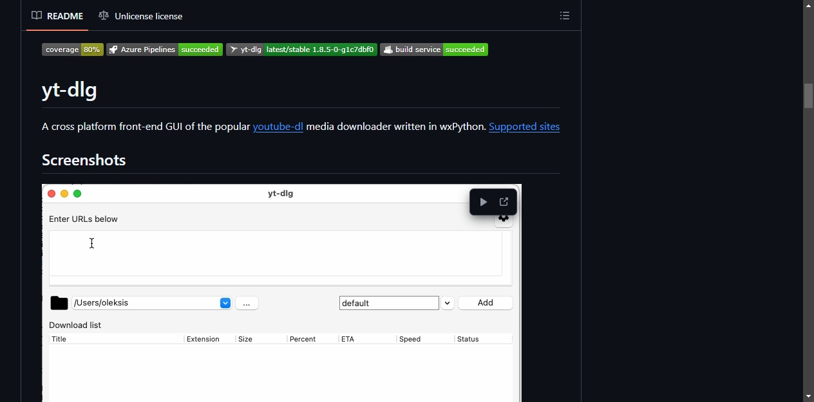Click the build service succeeded badge
814x402 pixels.
[434, 50]
